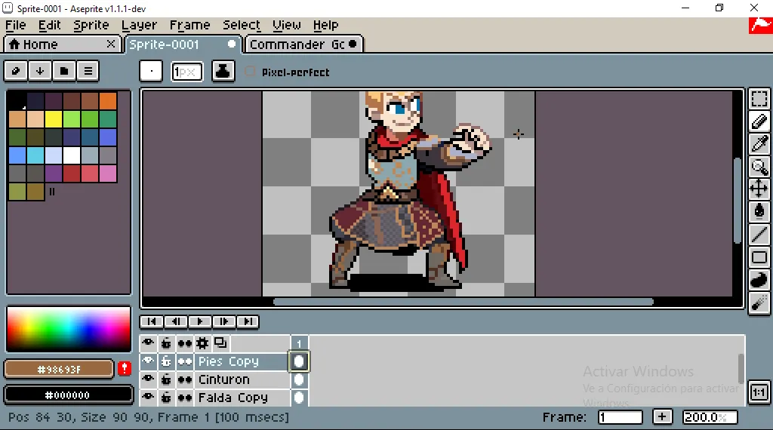This screenshot has width=773, height=430.
Task: Play the animation
Action: pos(199,321)
